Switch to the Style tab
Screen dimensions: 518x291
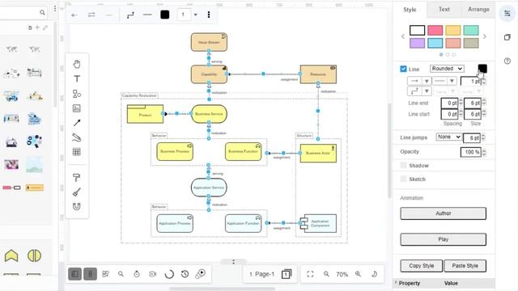[410, 10]
